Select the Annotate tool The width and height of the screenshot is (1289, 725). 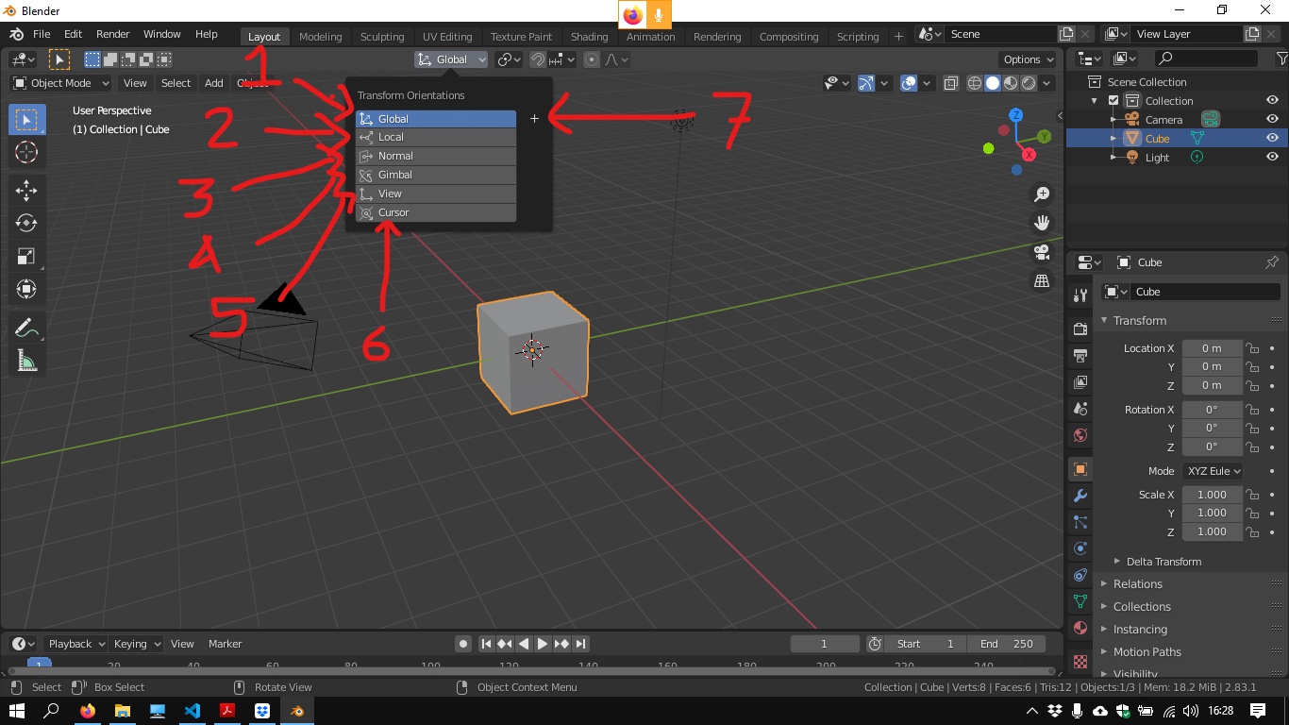tap(26, 327)
